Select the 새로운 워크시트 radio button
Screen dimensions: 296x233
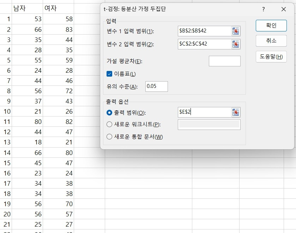109,124
